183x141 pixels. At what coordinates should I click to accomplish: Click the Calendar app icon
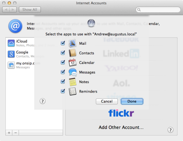coord(72,62)
